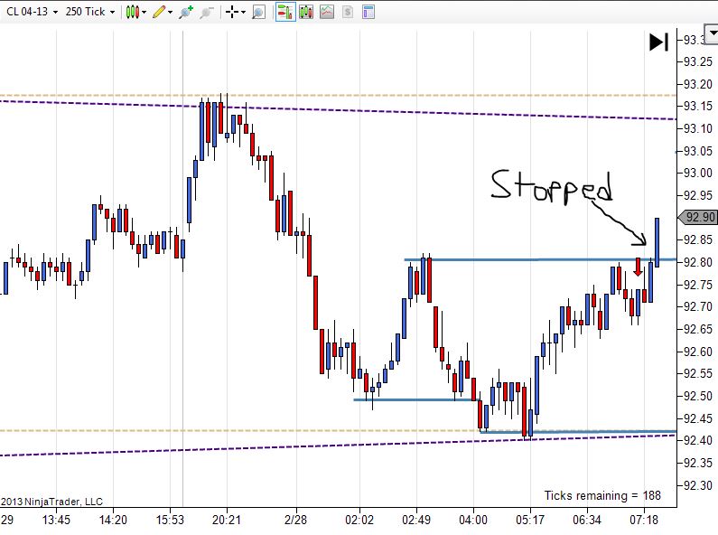Expand the drawing tools dropdown arrow
This screenshot has width=718, height=535.
click(171, 13)
